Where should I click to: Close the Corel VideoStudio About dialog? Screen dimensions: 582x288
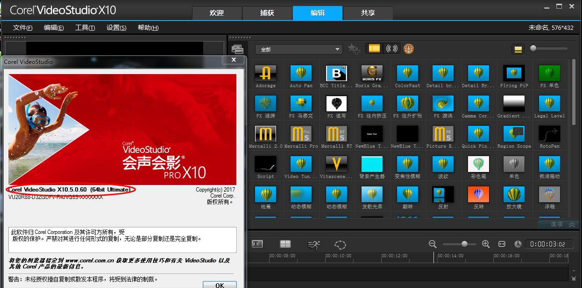[234, 60]
